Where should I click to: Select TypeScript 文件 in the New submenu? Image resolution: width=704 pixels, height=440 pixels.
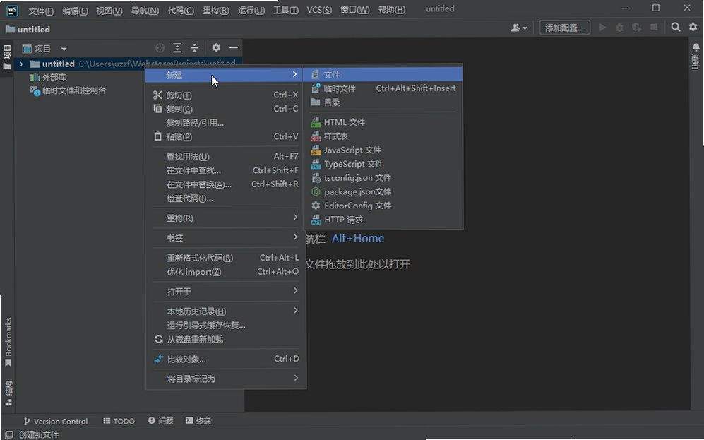click(383, 164)
